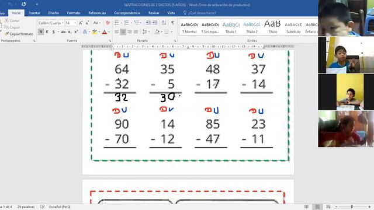Open the Revisar tab
The height and width of the screenshot is (210, 374).
pos(154,13)
